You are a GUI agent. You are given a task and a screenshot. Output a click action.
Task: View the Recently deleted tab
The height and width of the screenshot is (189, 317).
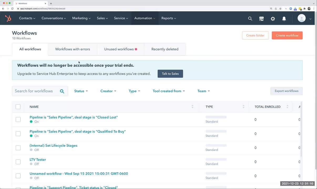(x=165, y=49)
